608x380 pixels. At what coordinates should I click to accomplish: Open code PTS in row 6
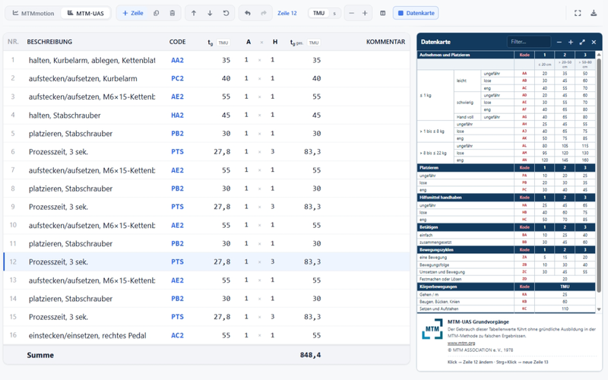(x=177, y=151)
